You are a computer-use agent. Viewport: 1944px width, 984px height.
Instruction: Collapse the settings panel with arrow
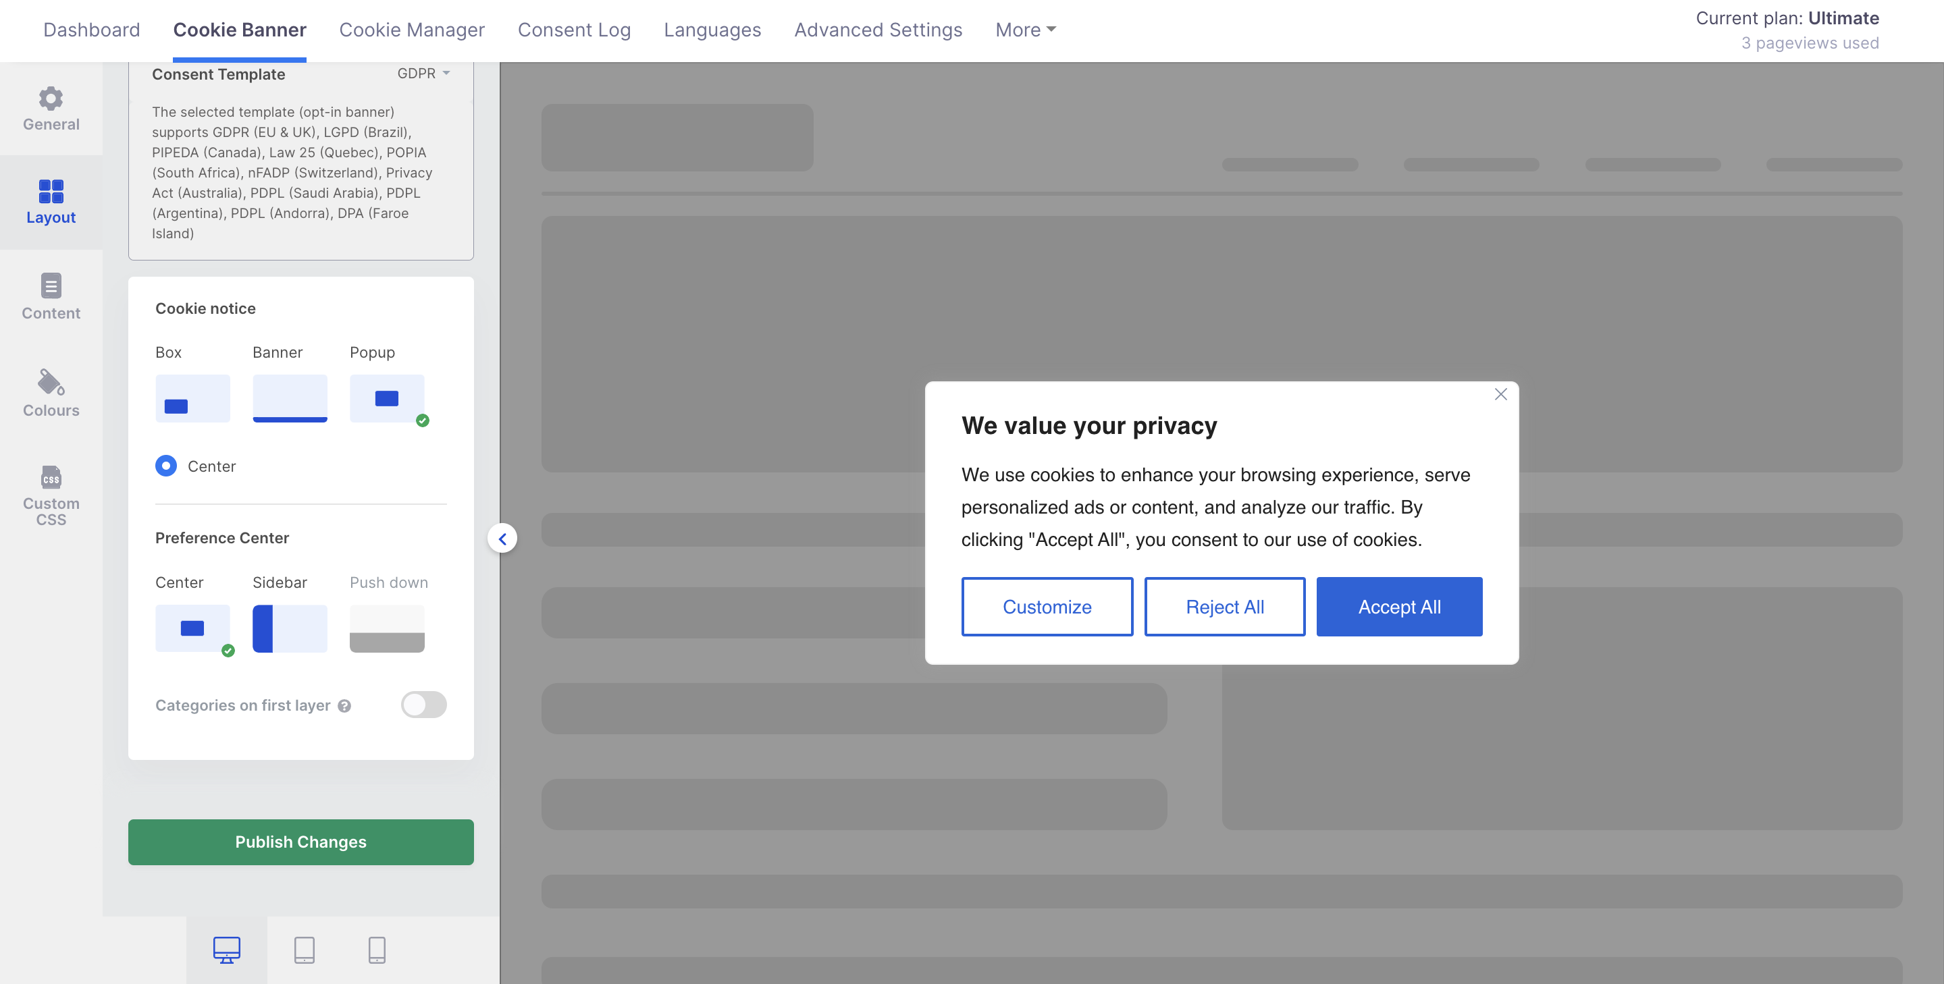point(502,539)
